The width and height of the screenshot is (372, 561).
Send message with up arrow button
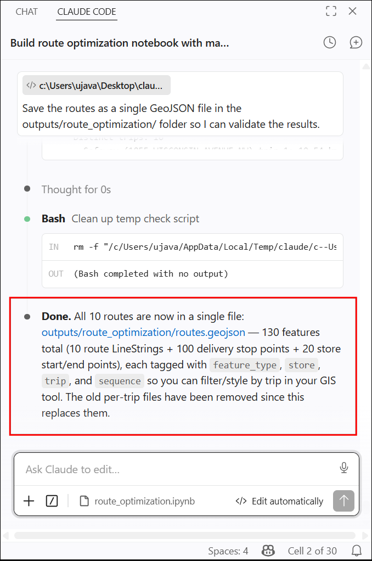(x=343, y=501)
